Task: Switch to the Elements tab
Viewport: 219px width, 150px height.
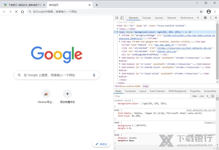Action: (133, 18)
